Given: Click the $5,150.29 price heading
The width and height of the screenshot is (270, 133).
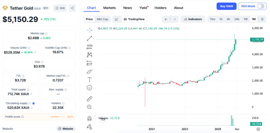Looking at the screenshot, I should coord(20,19).
